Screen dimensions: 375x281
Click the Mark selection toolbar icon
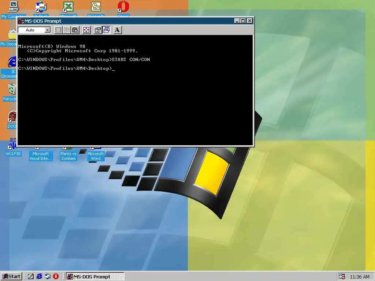[x=58, y=30]
